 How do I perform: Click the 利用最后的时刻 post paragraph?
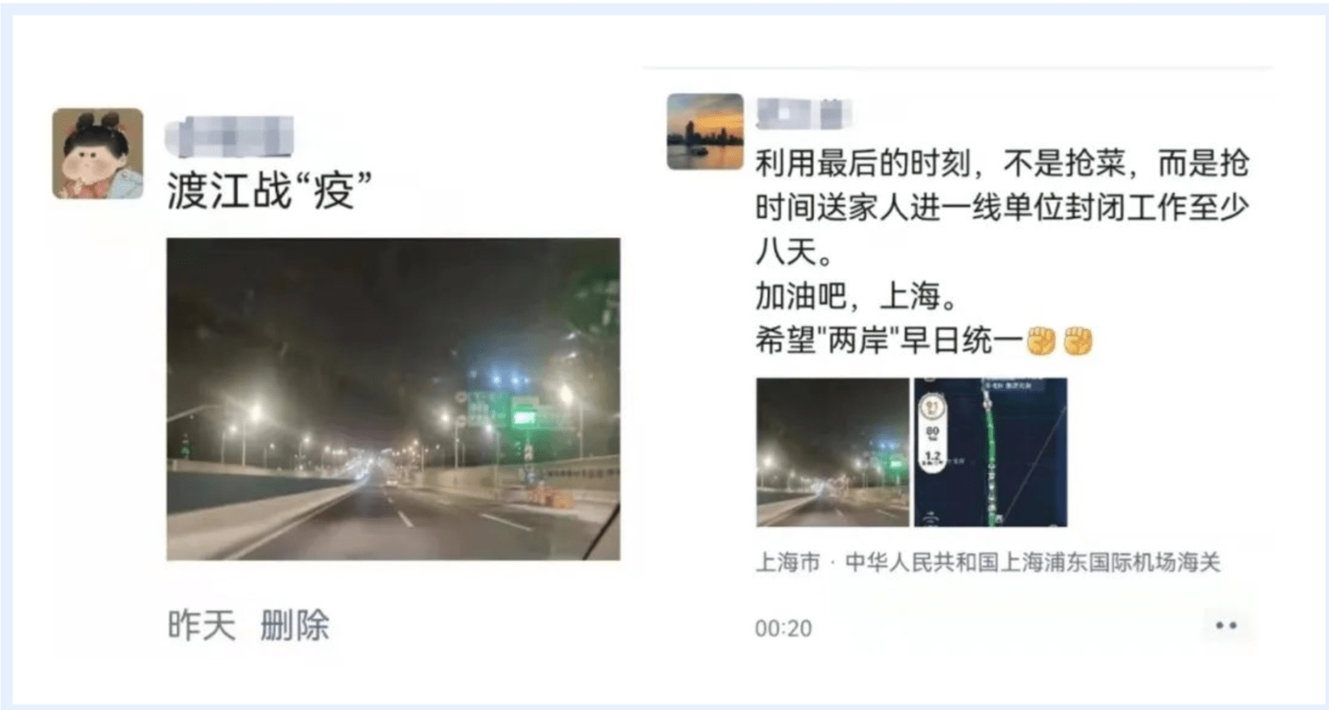[1002, 208]
